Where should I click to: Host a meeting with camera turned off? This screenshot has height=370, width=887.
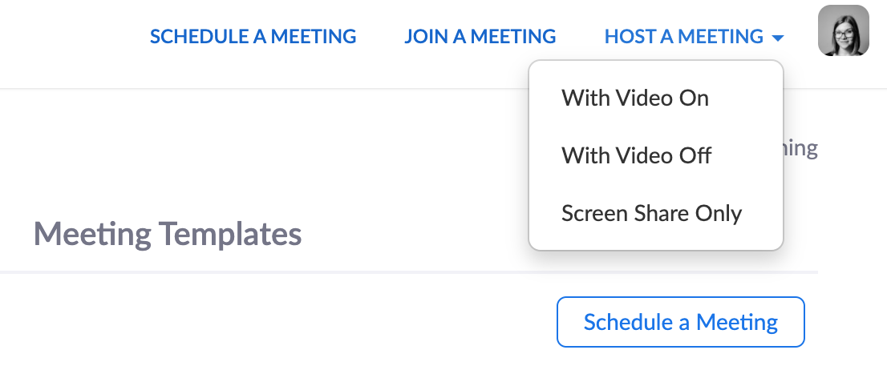(636, 155)
